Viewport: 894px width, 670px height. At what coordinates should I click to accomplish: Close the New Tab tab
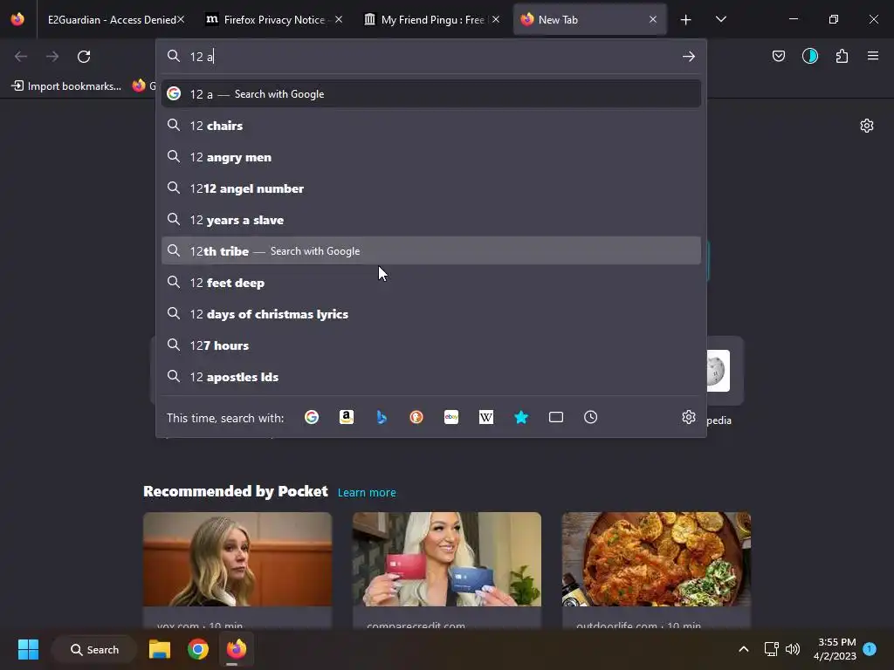tap(653, 19)
